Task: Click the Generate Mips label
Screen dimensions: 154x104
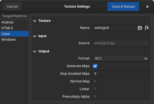Action: click(78, 66)
